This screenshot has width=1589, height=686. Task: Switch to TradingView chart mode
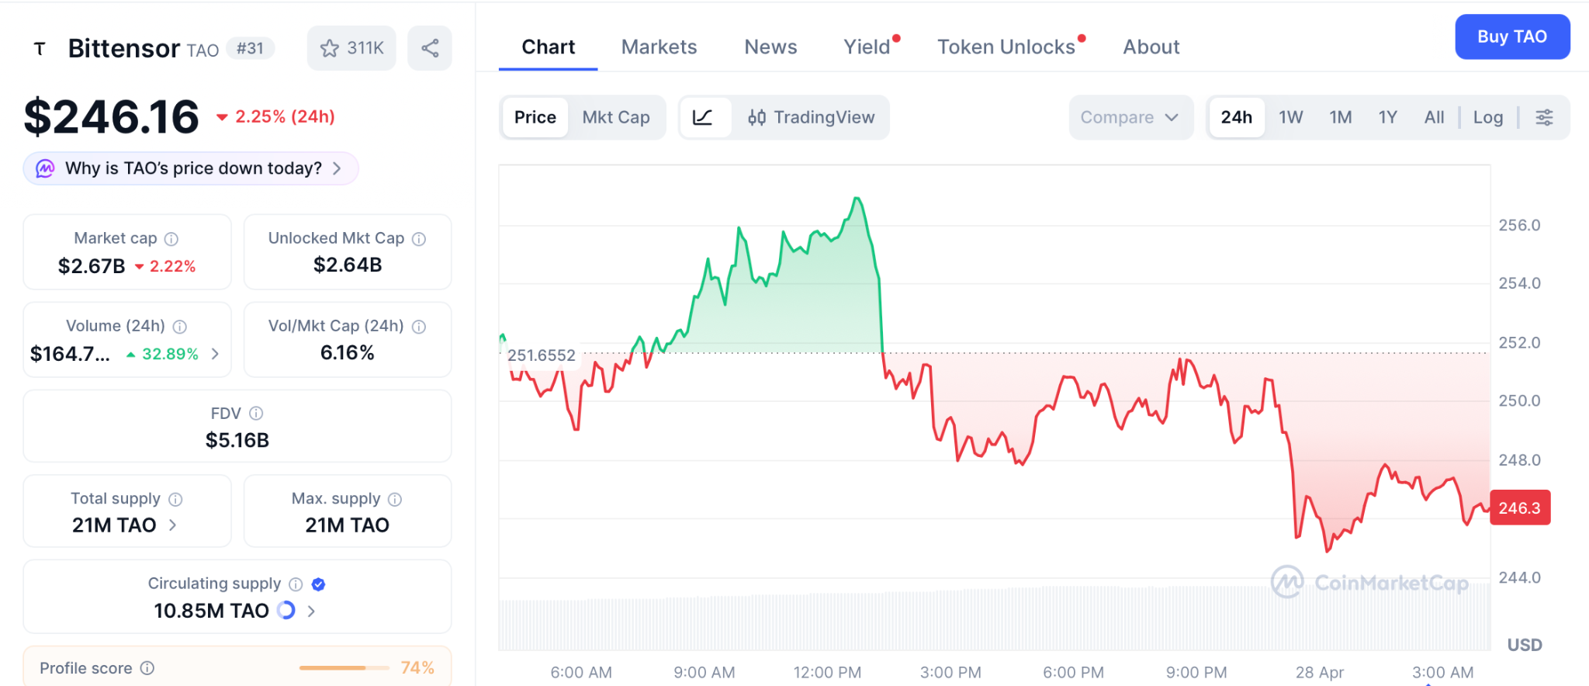click(812, 117)
